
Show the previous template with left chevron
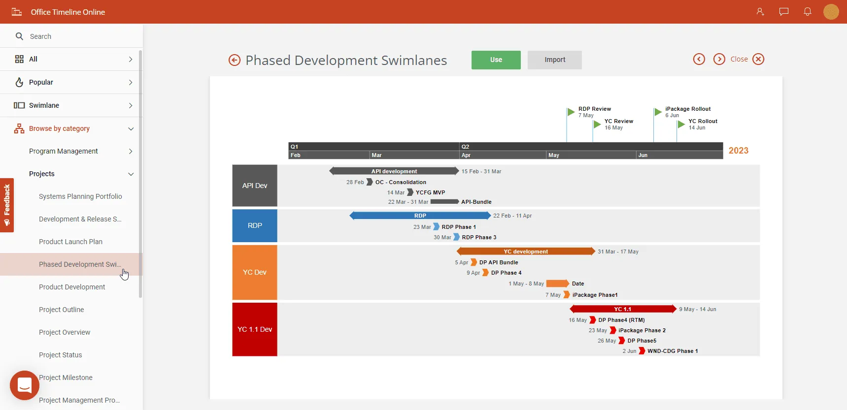(x=699, y=59)
